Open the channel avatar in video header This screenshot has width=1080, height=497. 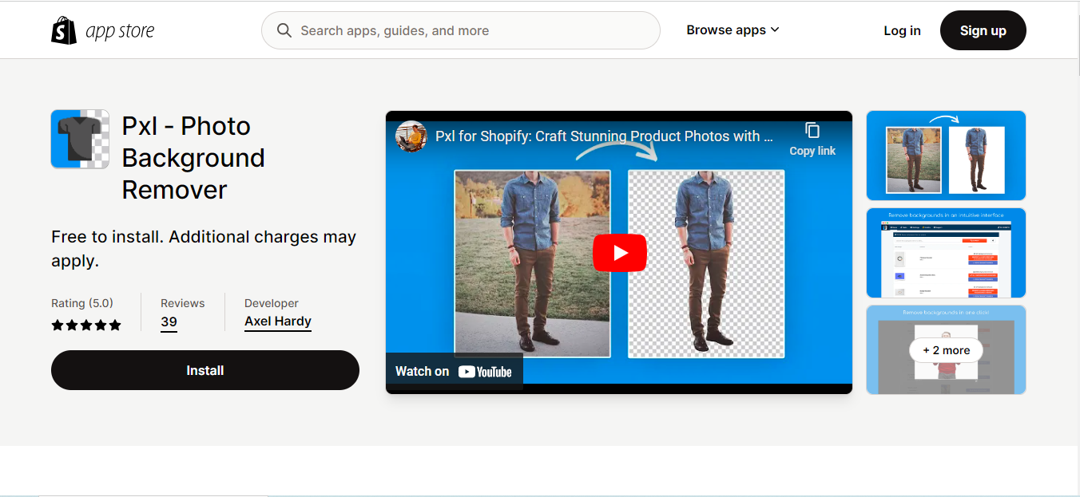(411, 136)
